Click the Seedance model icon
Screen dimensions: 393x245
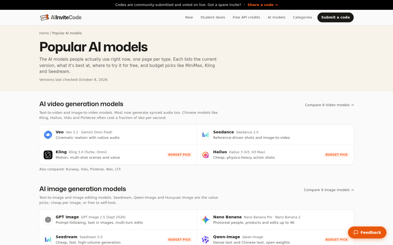coord(206,135)
